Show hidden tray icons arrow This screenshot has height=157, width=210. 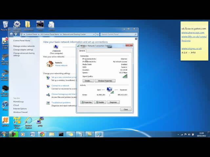[x=178, y=134]
